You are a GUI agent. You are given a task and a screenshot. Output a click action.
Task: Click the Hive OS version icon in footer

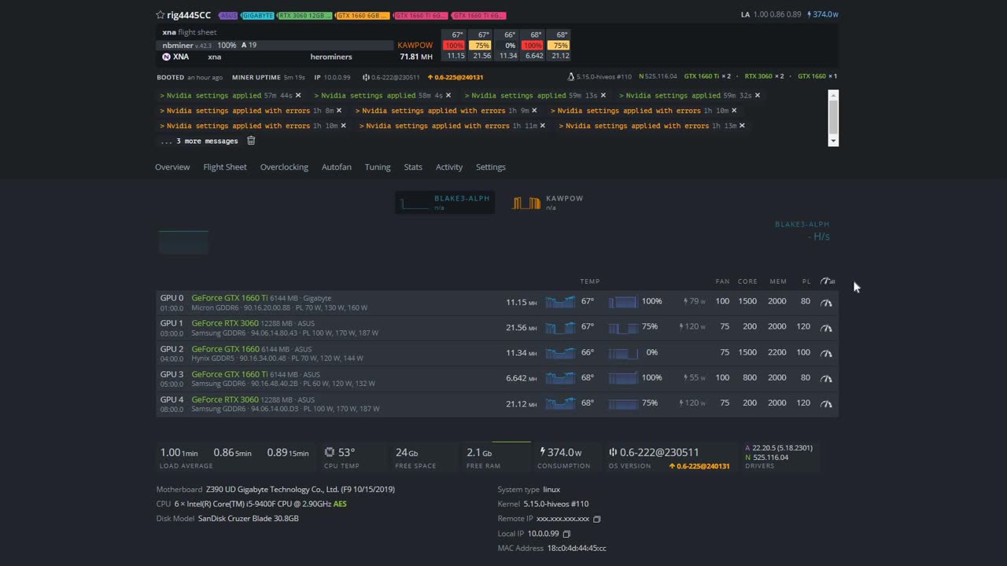click(x=613, y=452)
